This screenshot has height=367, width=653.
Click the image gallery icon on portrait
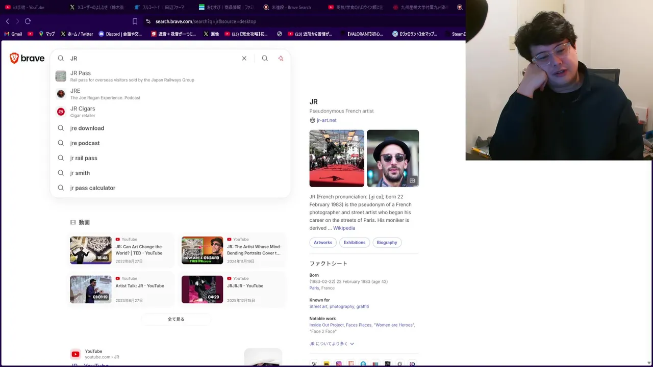tap(412, 180)
